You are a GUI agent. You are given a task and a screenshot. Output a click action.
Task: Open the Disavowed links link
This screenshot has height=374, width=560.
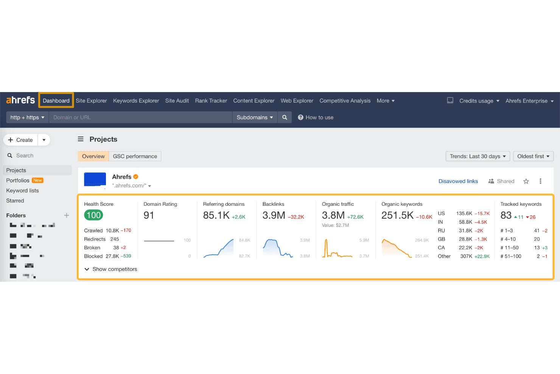tap(458, 181)
